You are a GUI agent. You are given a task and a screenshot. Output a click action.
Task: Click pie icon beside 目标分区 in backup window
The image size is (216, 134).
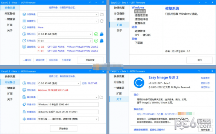(x=24, y=83)
